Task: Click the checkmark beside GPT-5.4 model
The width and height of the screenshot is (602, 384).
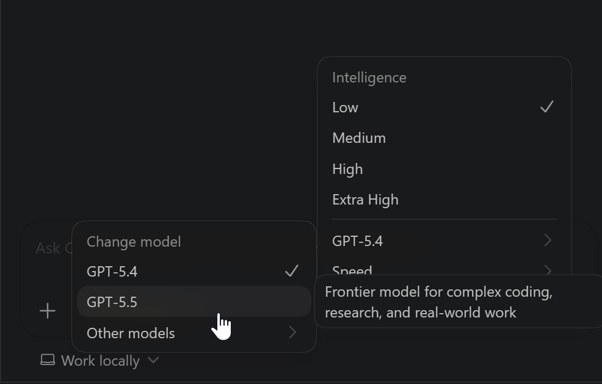Action: [x=291, y=271]
